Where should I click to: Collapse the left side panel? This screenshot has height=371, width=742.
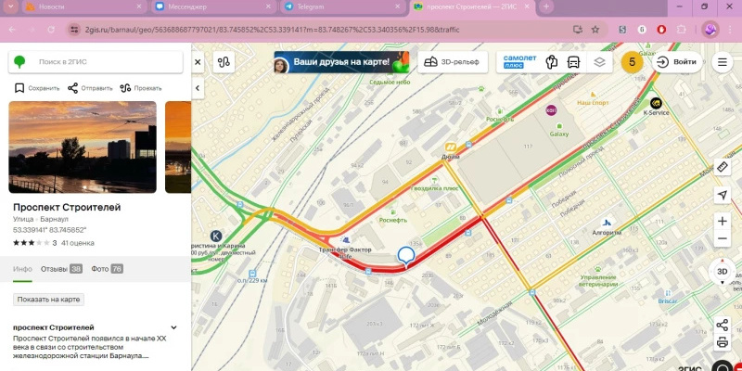(x=198, y=88)
